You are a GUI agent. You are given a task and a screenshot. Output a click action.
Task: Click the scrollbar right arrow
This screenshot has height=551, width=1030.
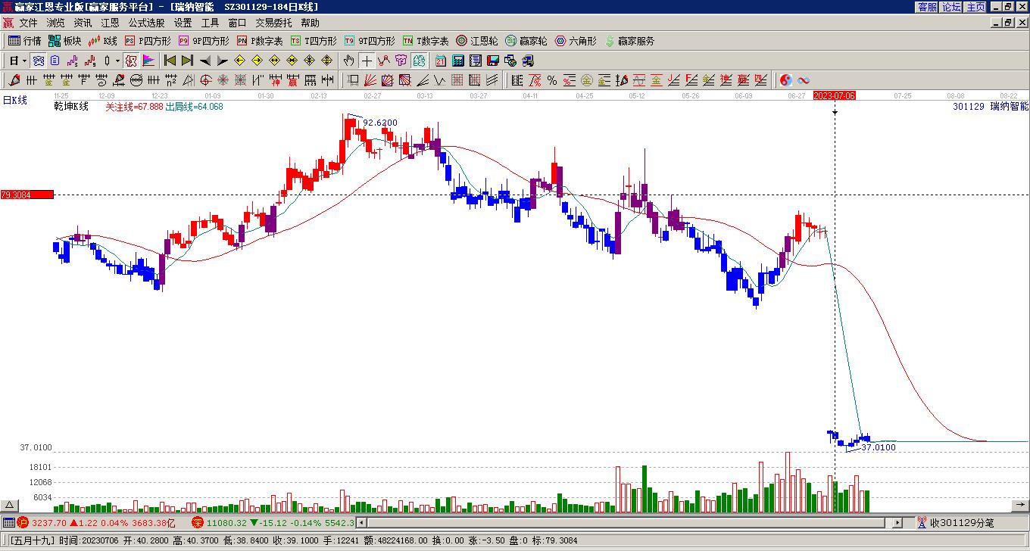(897, 522)
